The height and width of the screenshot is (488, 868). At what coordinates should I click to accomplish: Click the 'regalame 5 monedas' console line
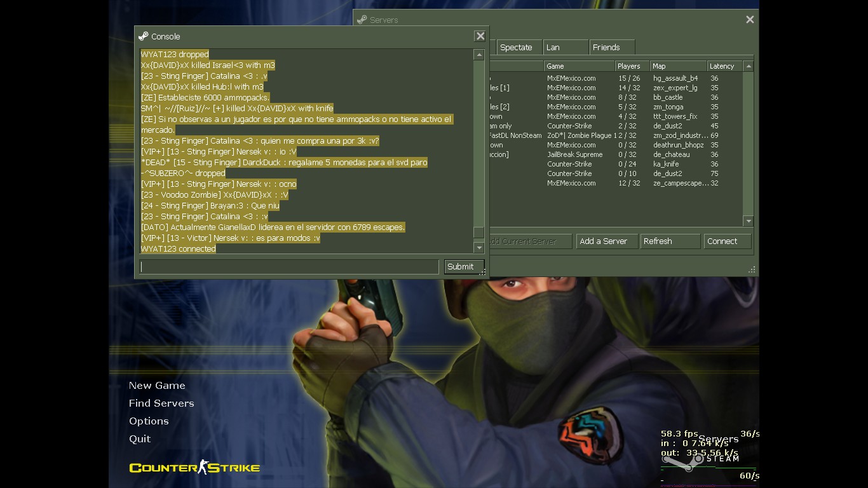tap(284, 163)
